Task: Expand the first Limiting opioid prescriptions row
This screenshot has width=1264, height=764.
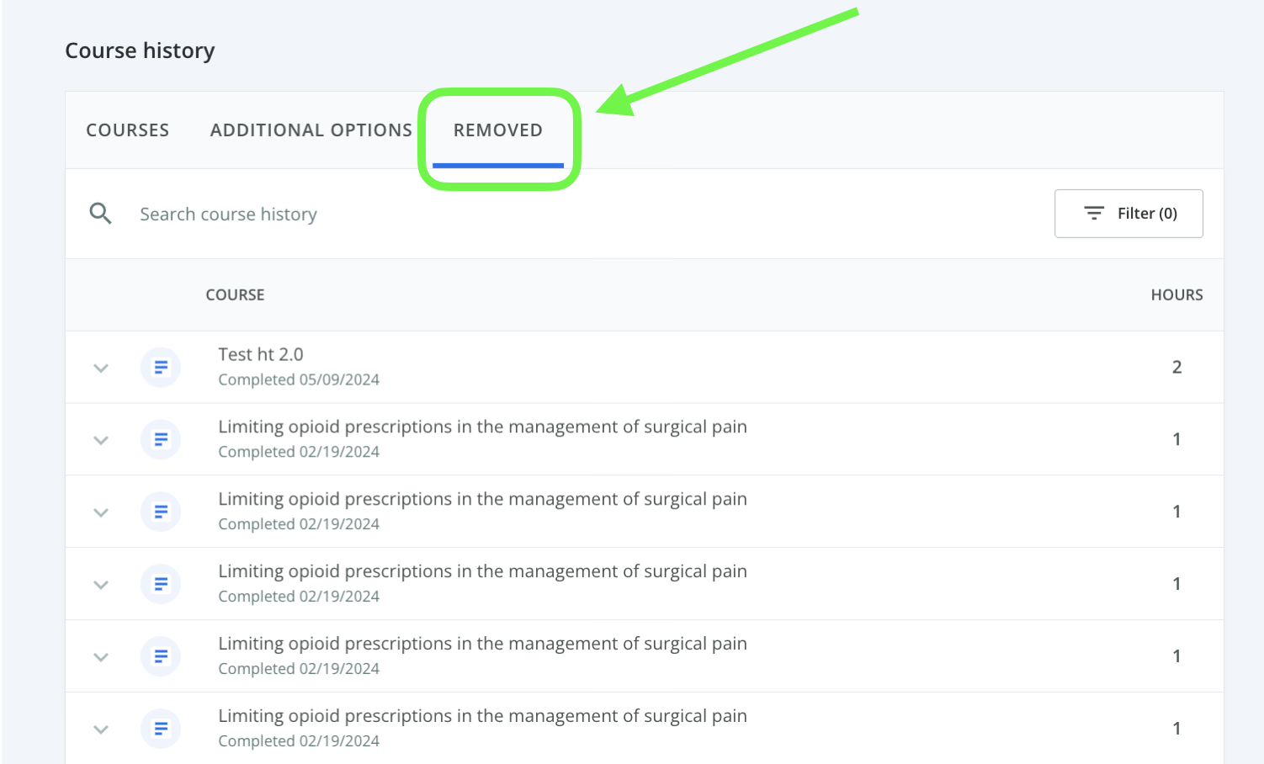Action: point(101,440)
